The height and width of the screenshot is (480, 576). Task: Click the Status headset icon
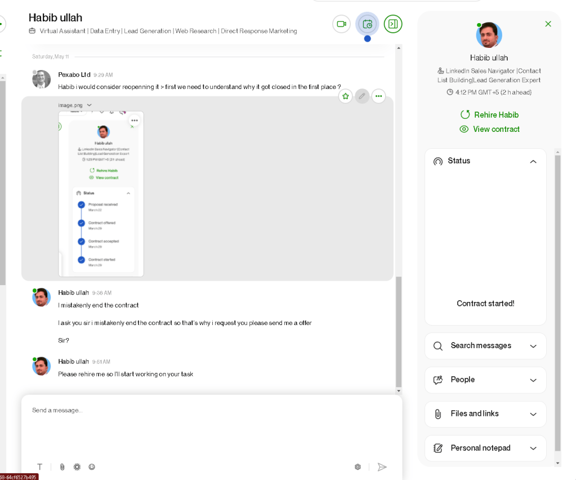(438, 161)
